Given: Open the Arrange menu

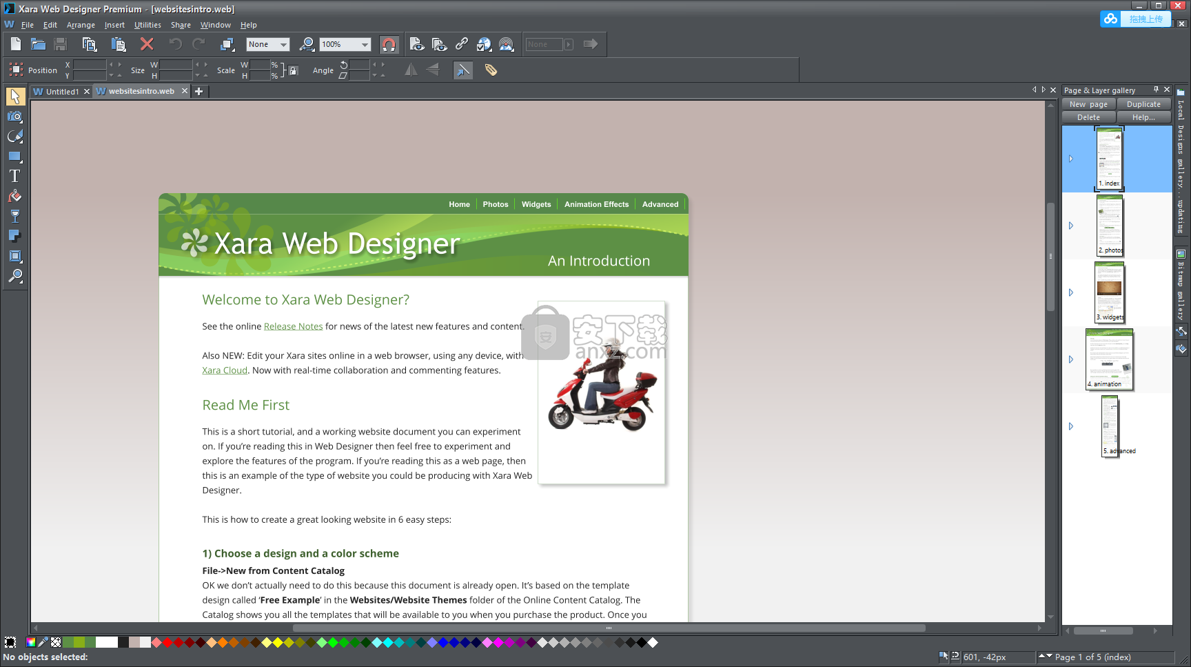Looking at the screenshot, I should tap(81, 25).
